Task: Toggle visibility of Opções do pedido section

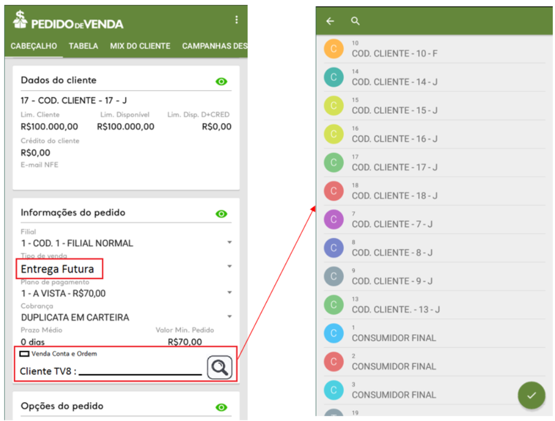Action: pyautogui.click(x=221, y=408)
